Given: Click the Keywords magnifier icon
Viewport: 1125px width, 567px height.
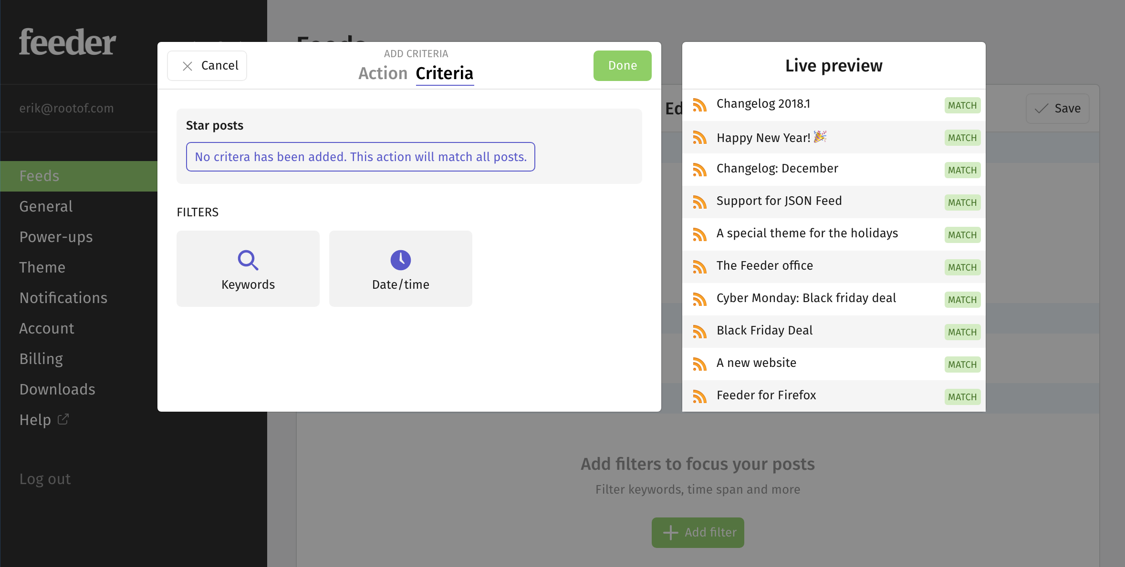Looking at the screenshot, I should tap(248, 260).
